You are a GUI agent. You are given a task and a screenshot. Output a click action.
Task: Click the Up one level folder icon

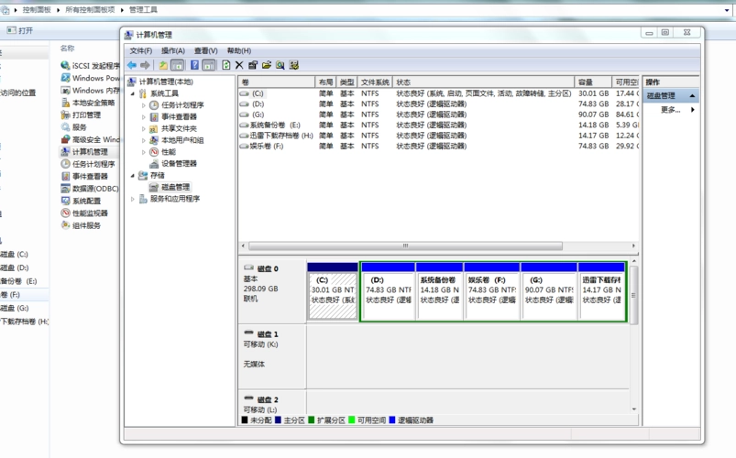(x=163, y=66)
